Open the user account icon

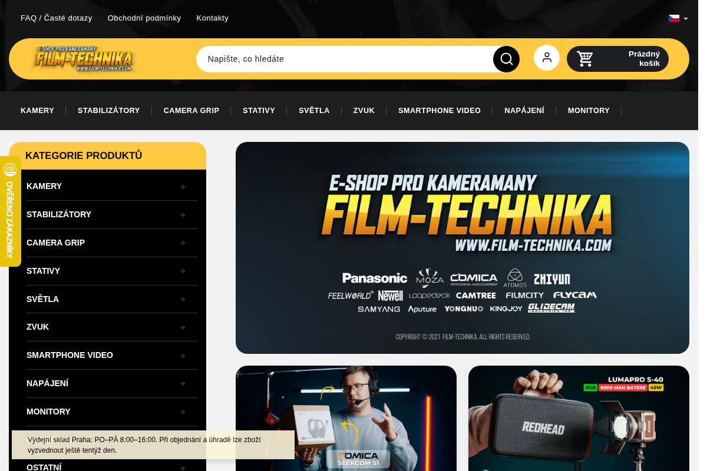click(547, 58)
